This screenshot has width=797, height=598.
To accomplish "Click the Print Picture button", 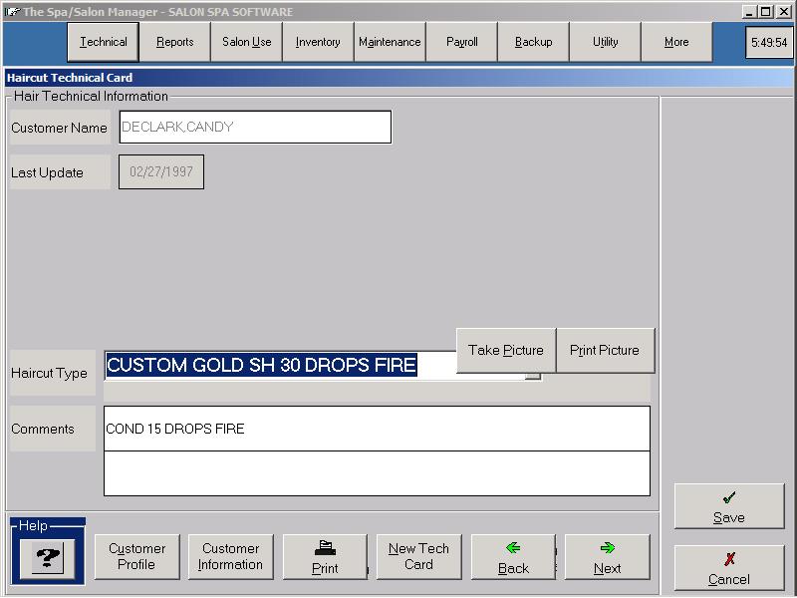I will point(604,351).
